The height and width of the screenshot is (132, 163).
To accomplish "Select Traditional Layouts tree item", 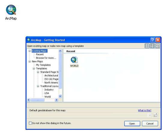I will [49, 86].
